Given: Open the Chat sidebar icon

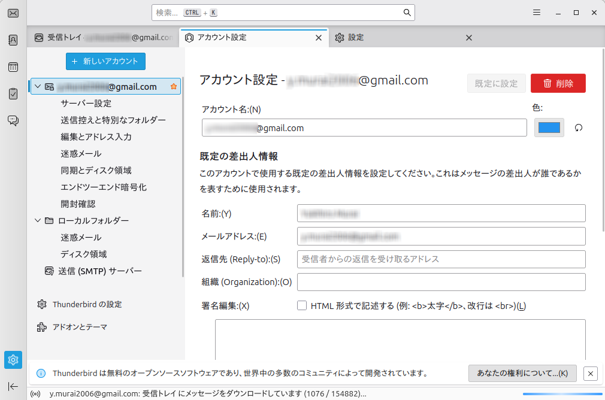Looking at the screenshot, I should tap(13, 120).
